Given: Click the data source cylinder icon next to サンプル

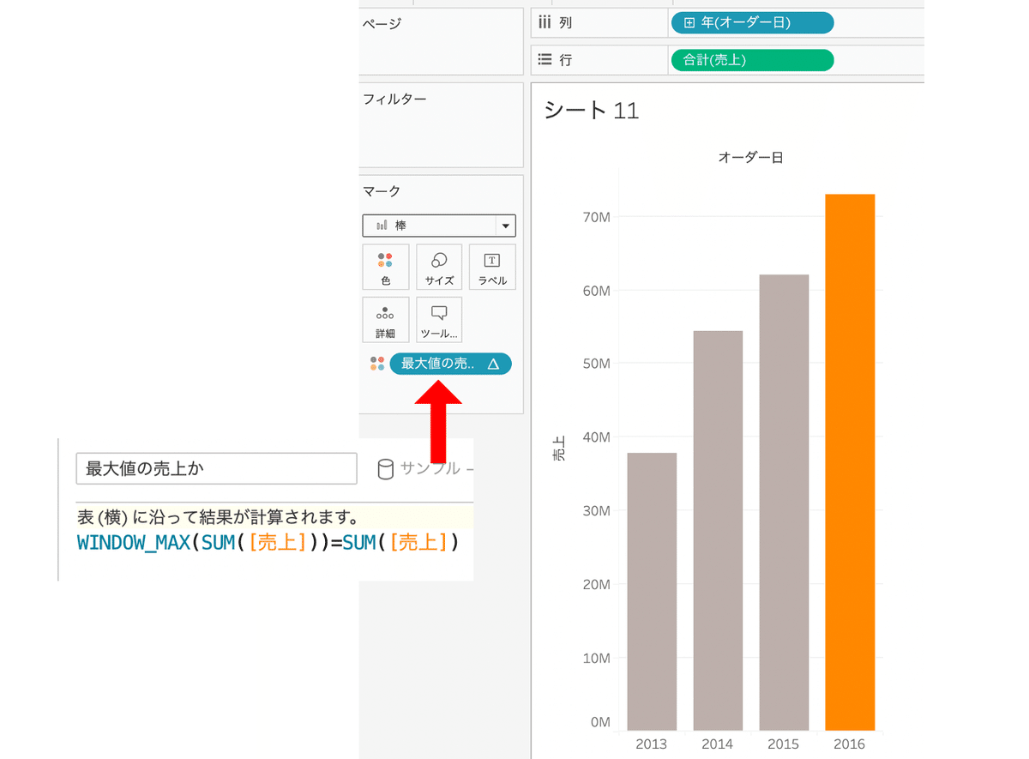Looking at the screenshot, I should click(x=385, y=468).
